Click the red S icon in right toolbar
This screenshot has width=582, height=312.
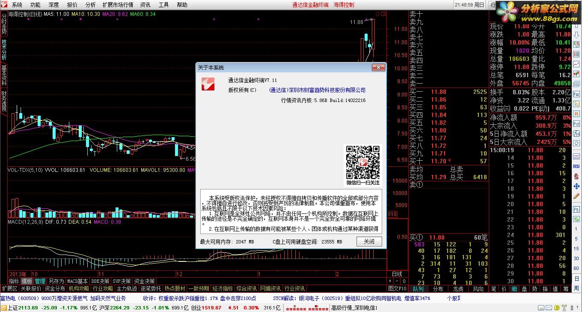(576, 176)
